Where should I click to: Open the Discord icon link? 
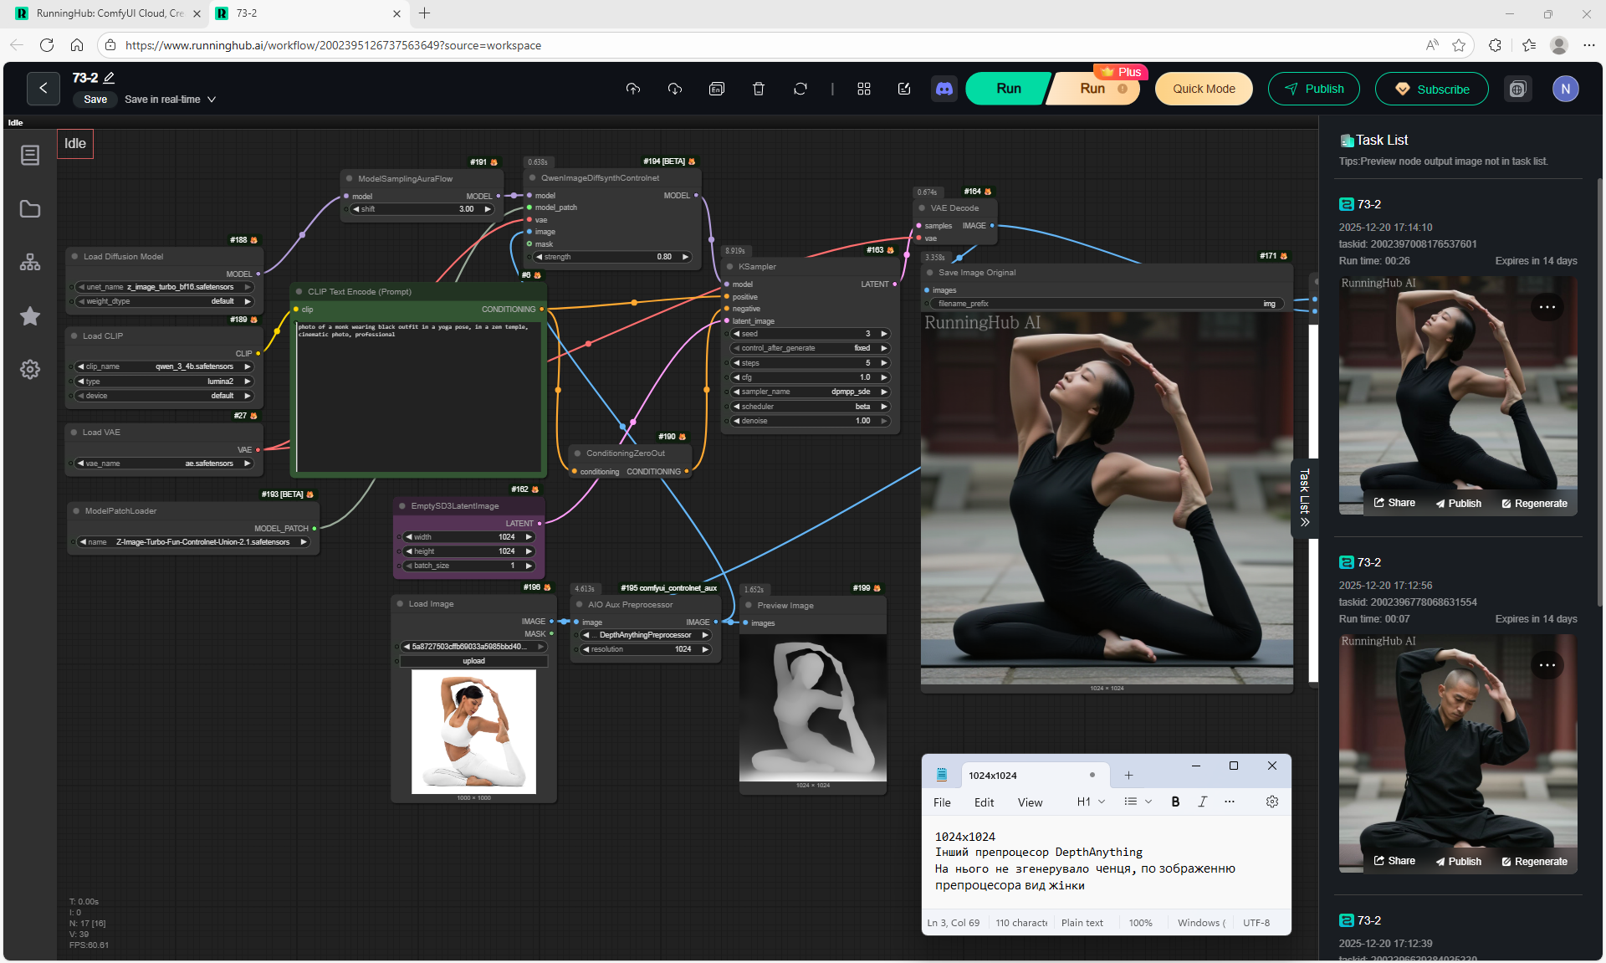tap(944, 89)
